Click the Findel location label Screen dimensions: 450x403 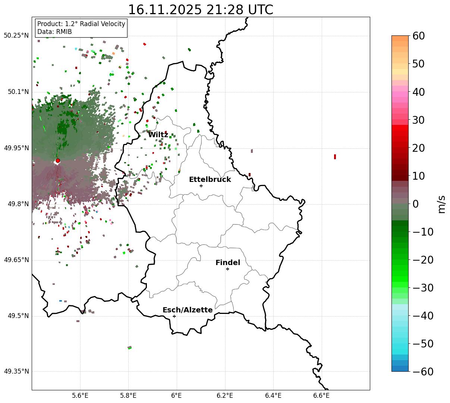[228, 262]
